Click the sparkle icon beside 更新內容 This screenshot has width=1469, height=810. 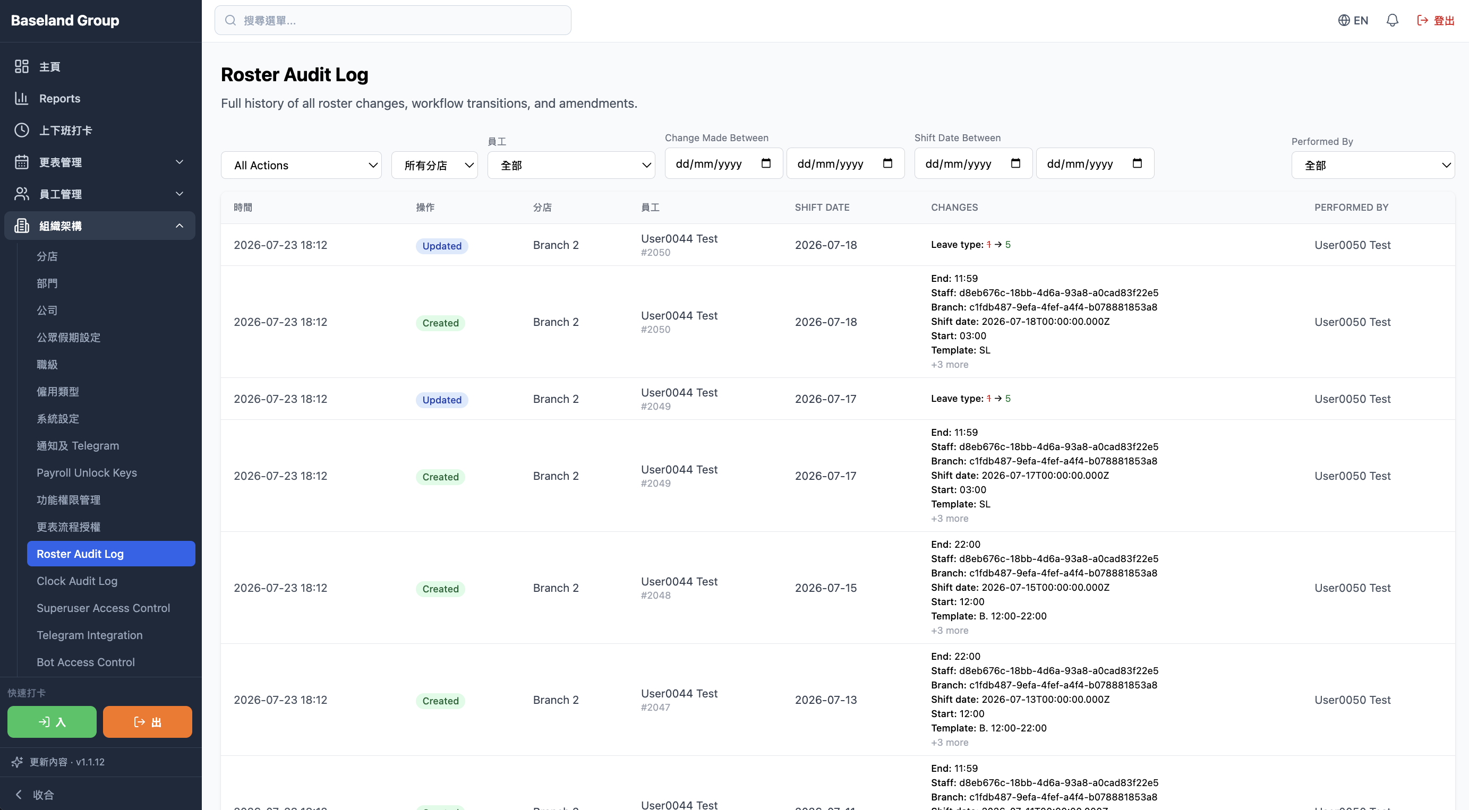click(17, 762)
